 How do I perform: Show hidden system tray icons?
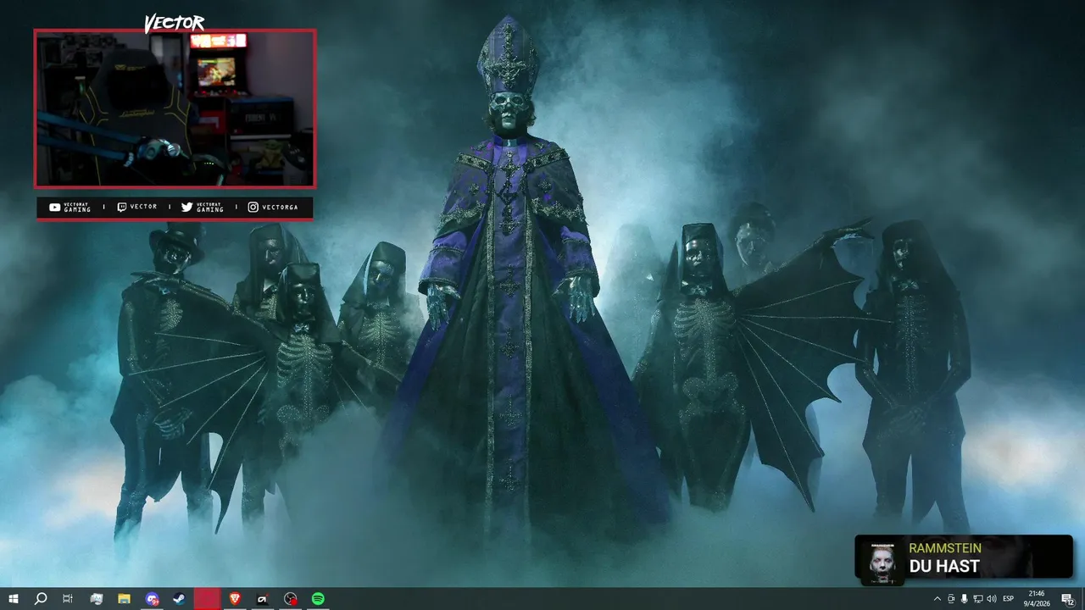tap(937, 599)
